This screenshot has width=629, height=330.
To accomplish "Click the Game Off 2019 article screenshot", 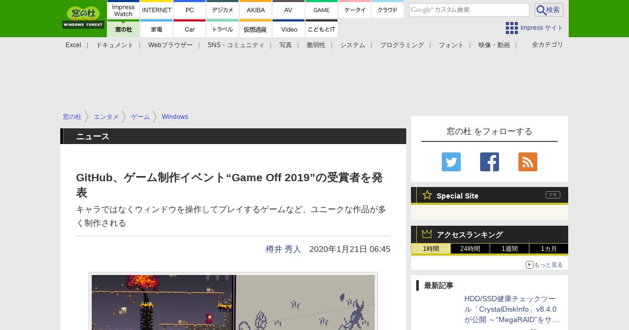I will point(233,302).
